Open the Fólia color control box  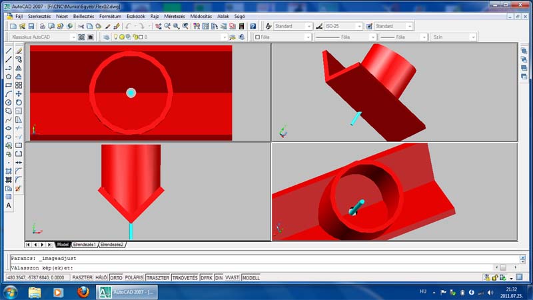click(282, 37)
